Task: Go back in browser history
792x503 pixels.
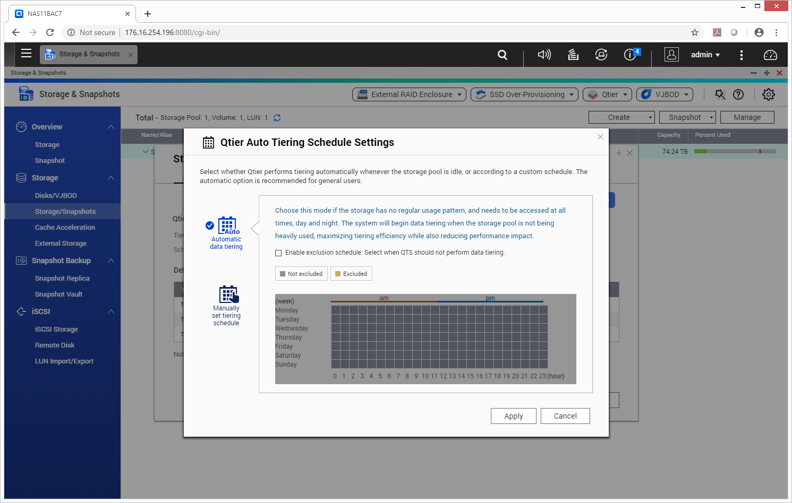Action: 16,32
